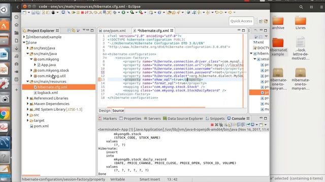Expand the src/test/java folder

(28, 48)
